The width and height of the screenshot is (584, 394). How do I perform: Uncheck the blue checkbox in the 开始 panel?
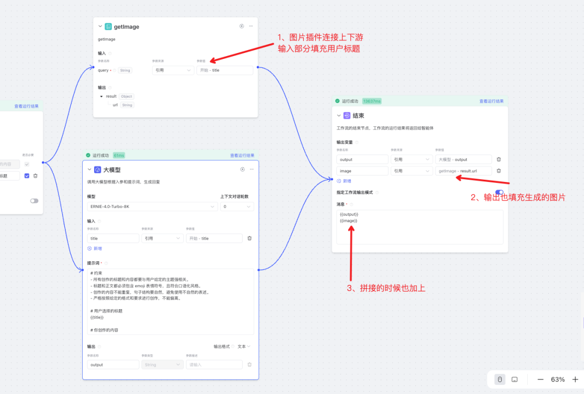tap(27, 176)
